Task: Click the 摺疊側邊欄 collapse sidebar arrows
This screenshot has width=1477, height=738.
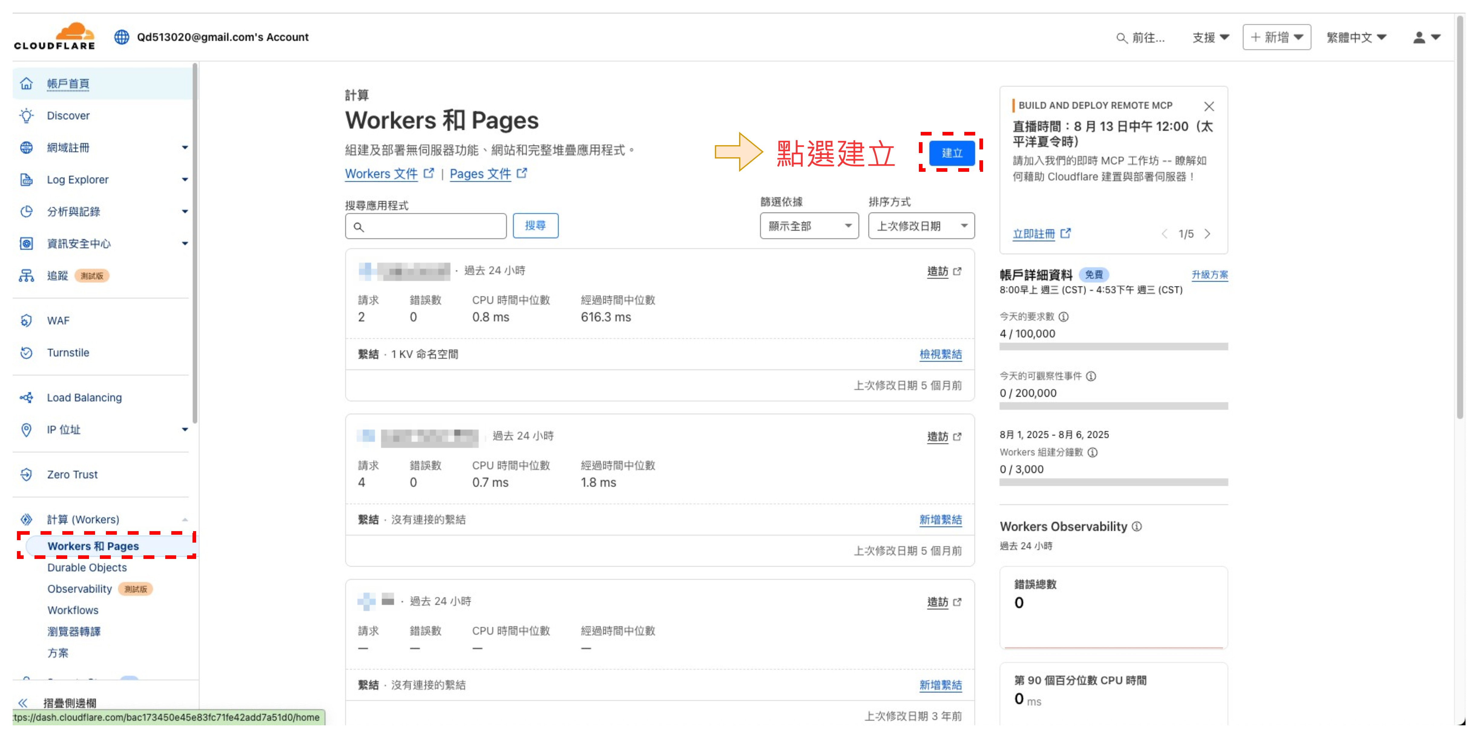Action: [x=23, y=703]
